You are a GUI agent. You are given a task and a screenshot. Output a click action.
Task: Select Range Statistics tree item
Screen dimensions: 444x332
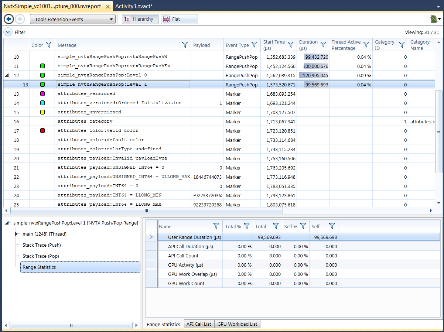(80, 267)
